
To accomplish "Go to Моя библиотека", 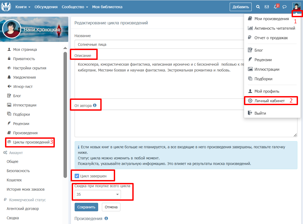I will tap(107, 7).
